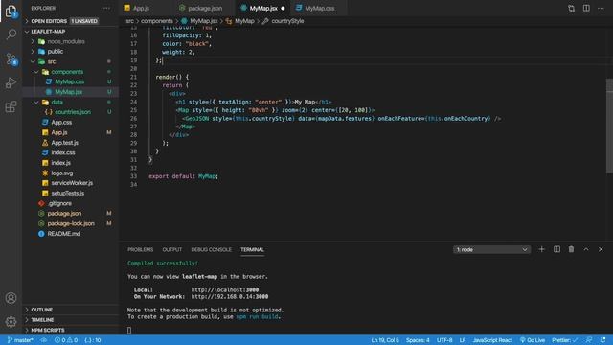613x345 pixels.
Task: Select the Terminal panel tab
Action: pos(252,249)
